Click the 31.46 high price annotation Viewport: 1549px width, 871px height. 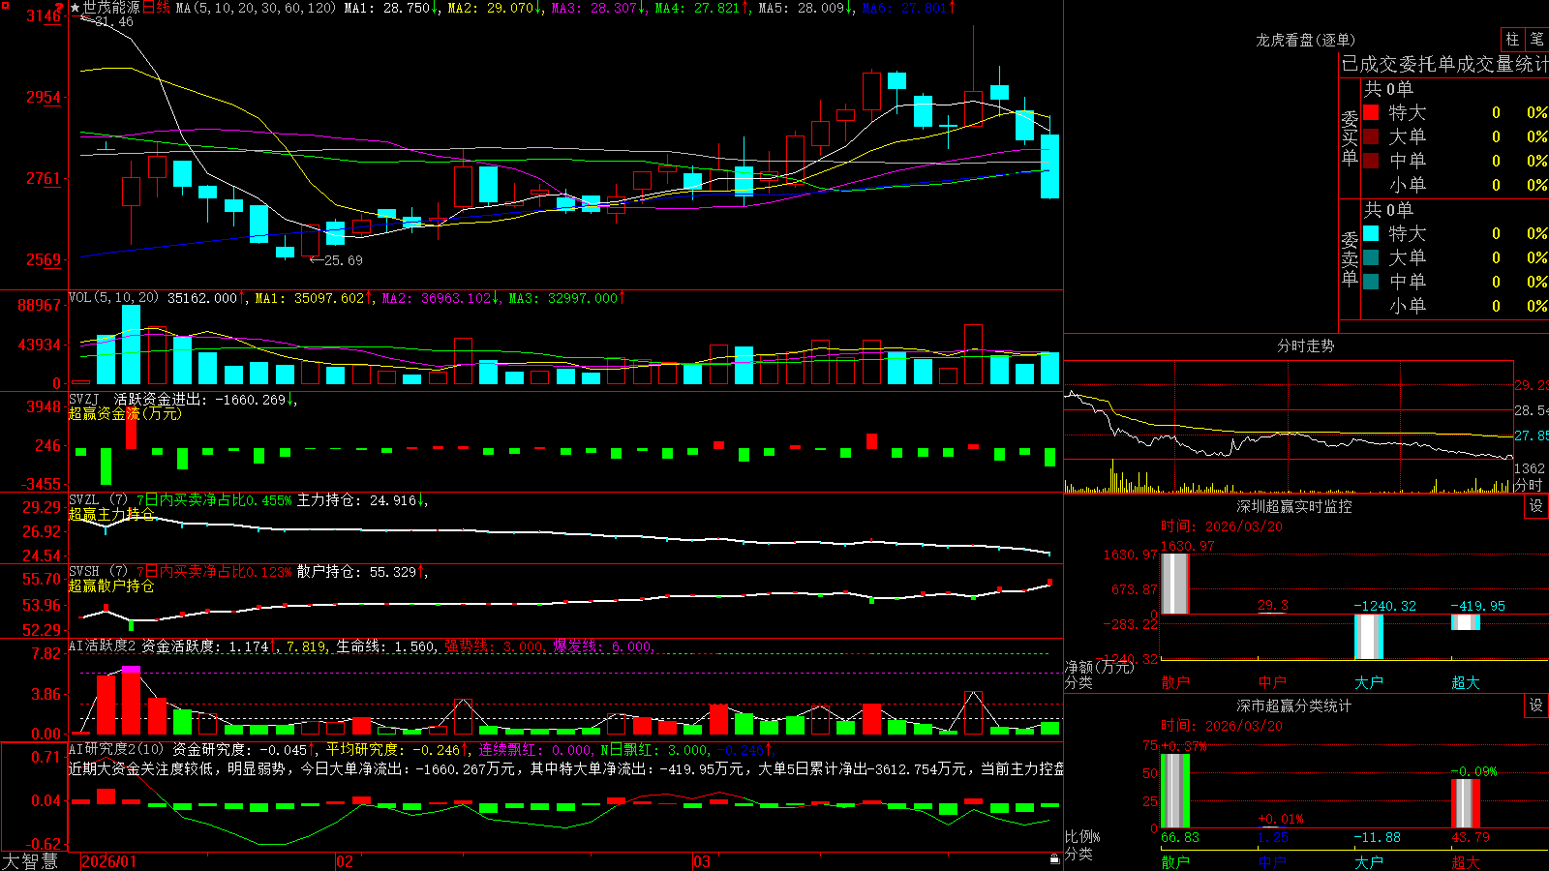click(x=113, y=21)
